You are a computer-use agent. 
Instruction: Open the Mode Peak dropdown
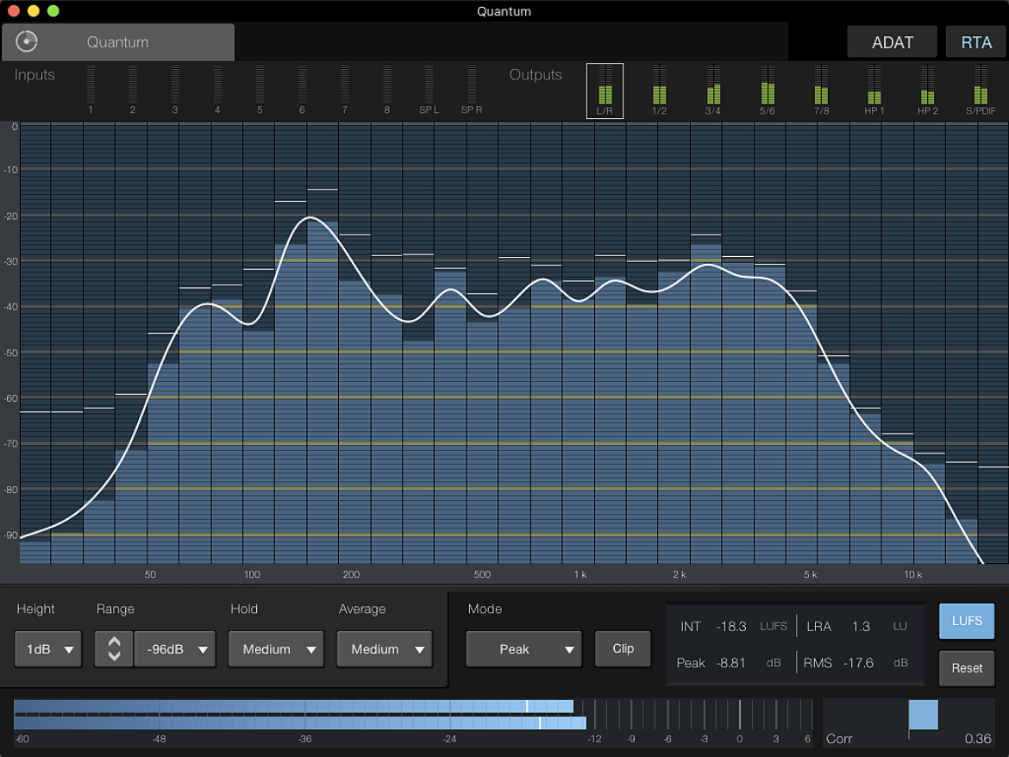523,649
